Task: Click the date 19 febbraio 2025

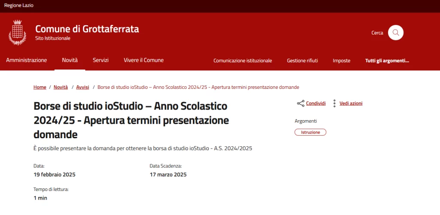Action: tap(55, 175)
